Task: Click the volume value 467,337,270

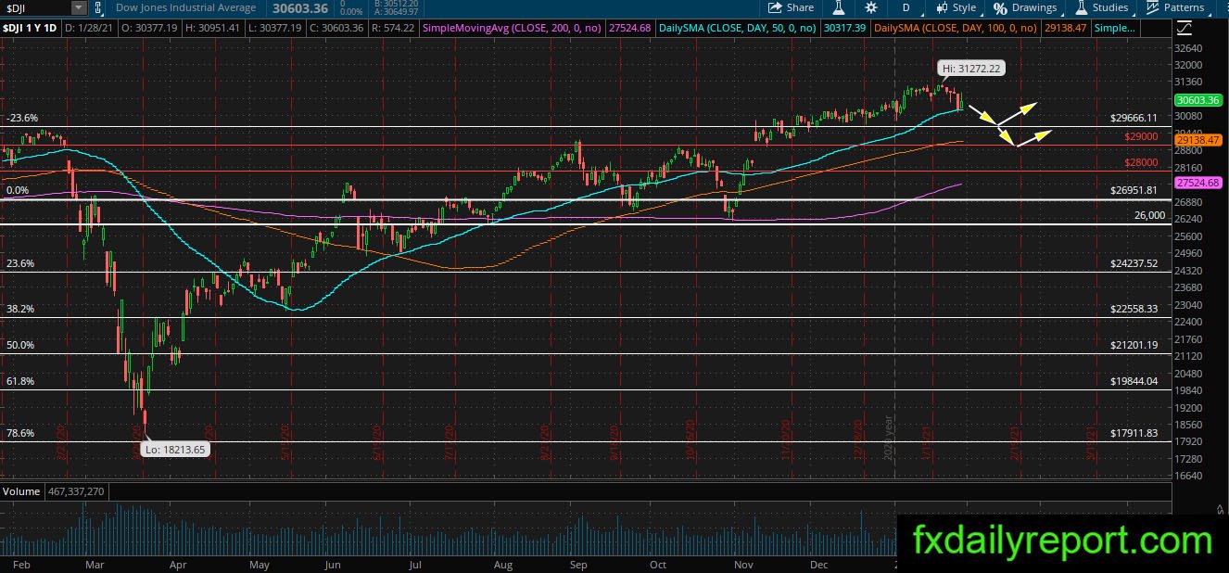Action: click(74, 490)
